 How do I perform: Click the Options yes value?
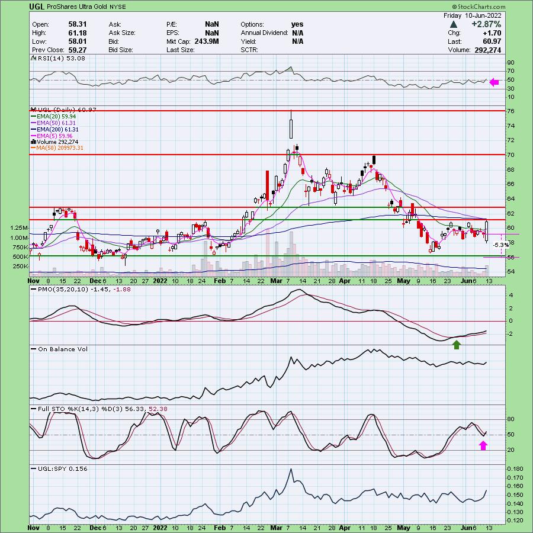point(297,24)
